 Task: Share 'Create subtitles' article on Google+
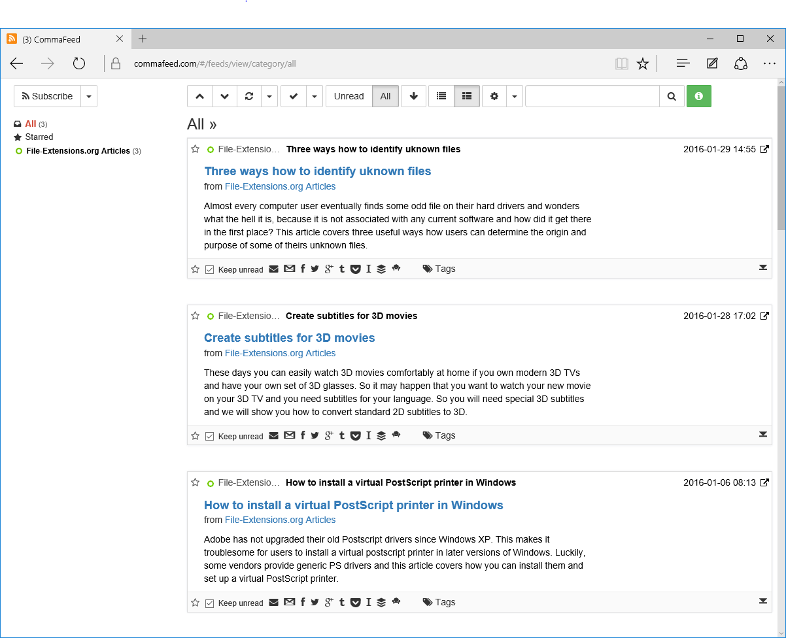click(x=329, y=435)
